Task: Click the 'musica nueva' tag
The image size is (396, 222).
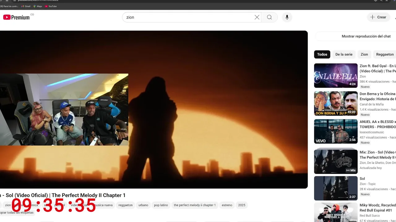Action: [103, 205]
